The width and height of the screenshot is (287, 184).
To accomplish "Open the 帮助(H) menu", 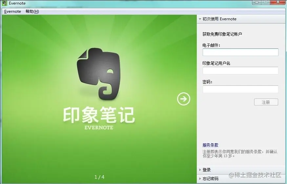I will 32,11.
